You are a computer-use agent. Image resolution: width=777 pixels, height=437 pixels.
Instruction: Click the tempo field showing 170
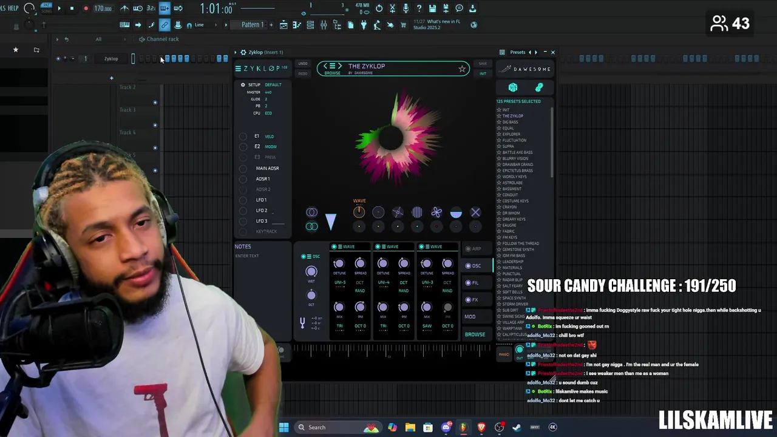point(103,8)
